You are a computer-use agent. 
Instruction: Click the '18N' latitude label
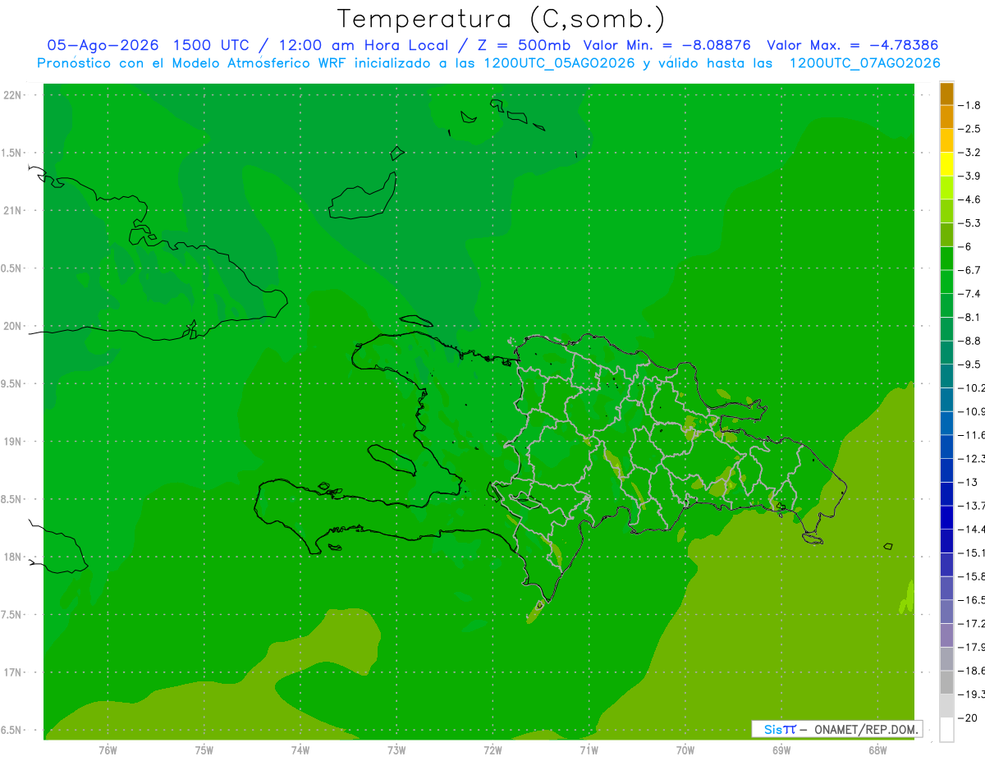[13, 557]
